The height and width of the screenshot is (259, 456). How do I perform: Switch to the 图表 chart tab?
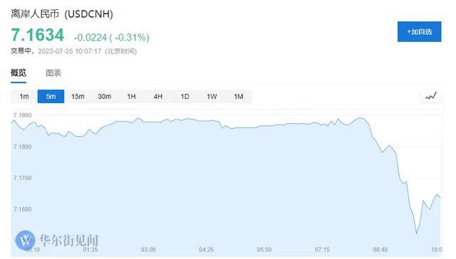click(x=53, y=73)
